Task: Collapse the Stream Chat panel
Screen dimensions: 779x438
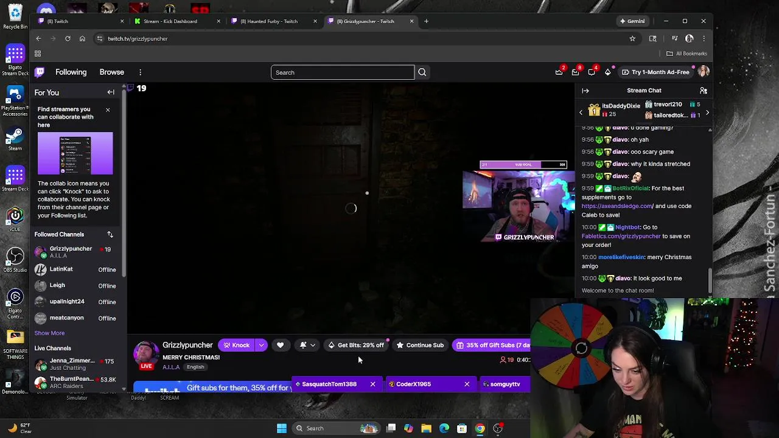Action: click(x=585, y=91)
